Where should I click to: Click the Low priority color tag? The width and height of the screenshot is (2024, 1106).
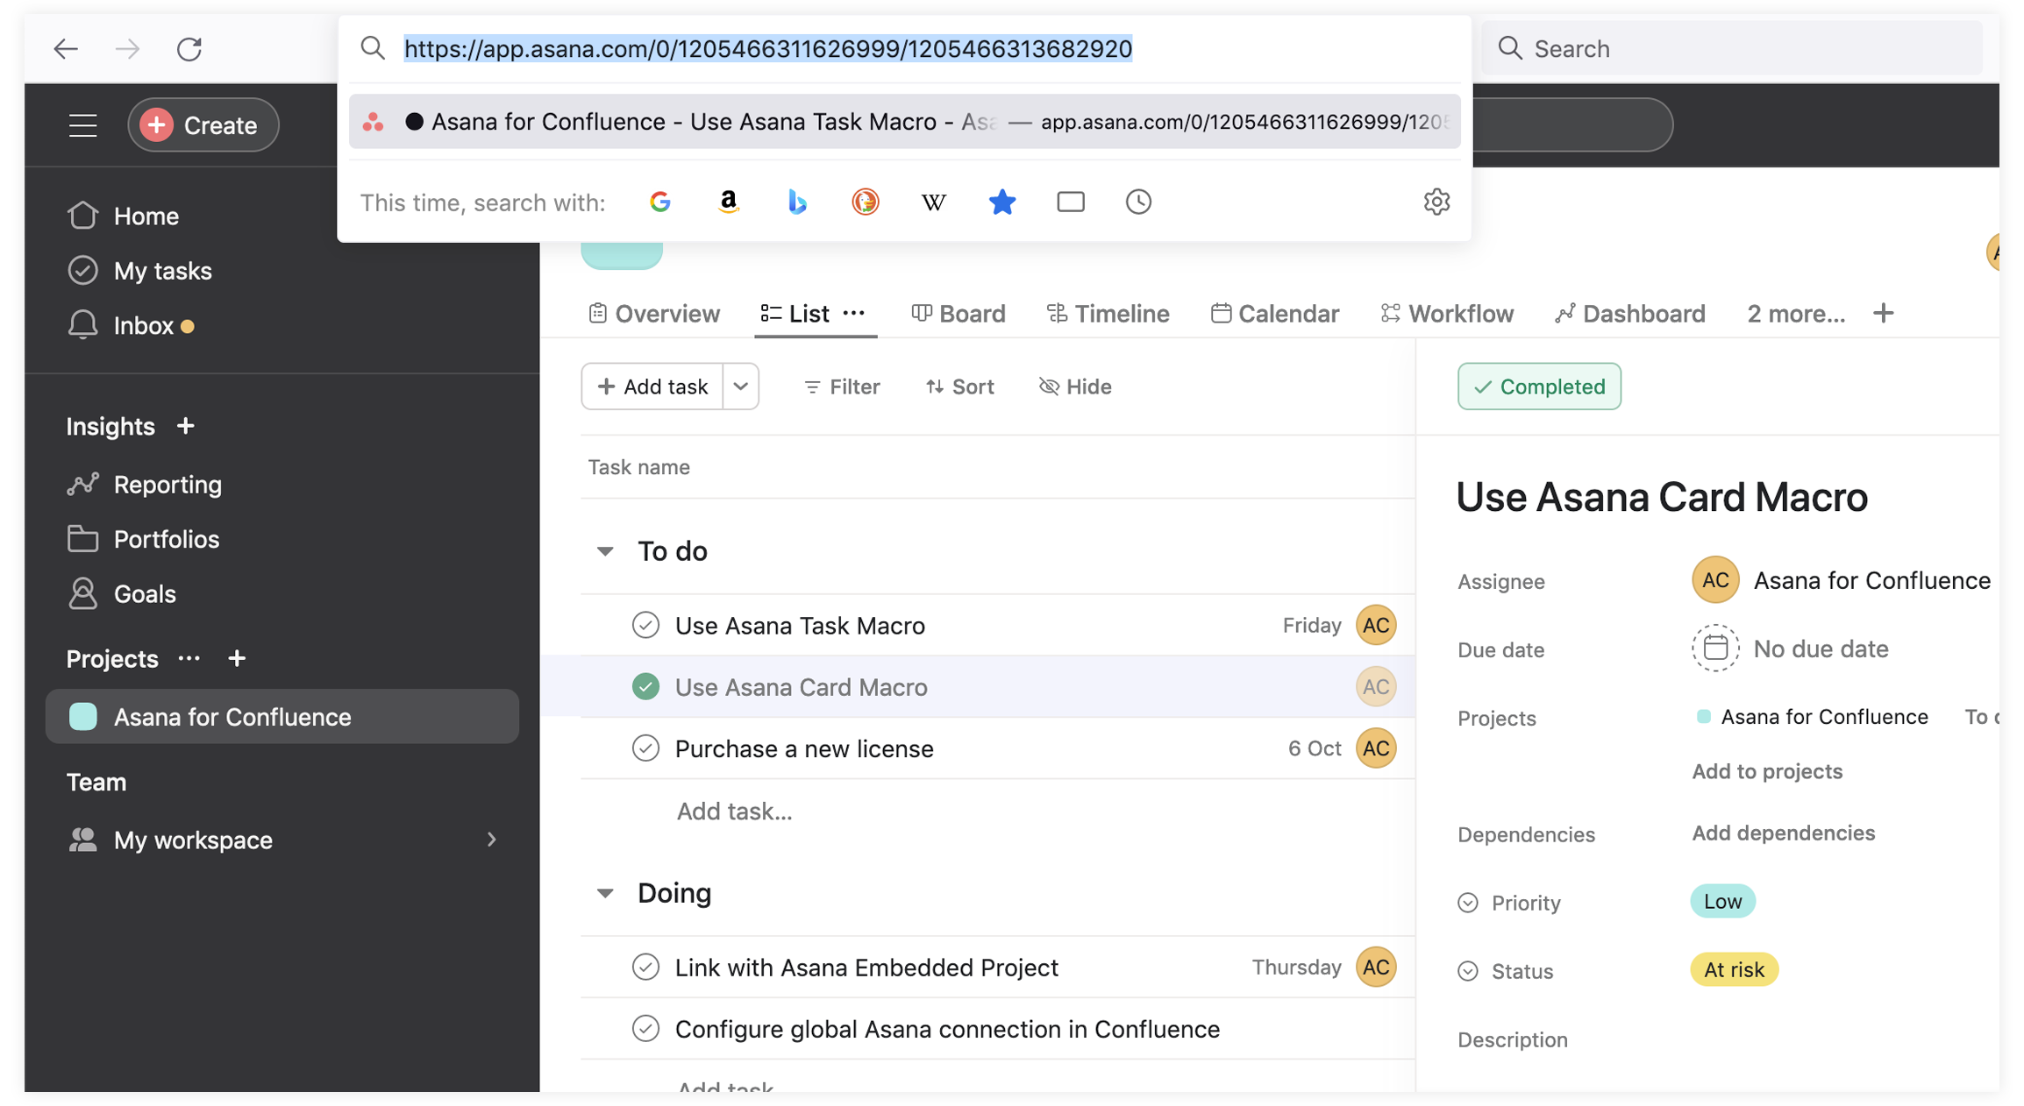1722,902
